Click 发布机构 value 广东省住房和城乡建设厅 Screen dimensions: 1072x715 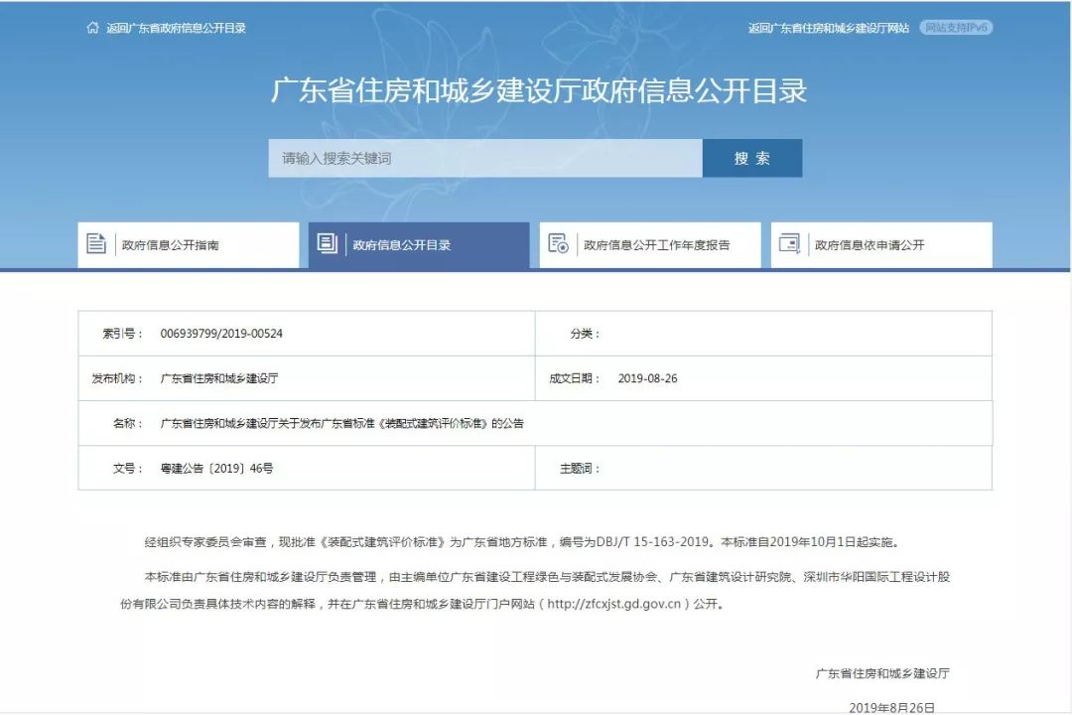(x=219, y=378)
